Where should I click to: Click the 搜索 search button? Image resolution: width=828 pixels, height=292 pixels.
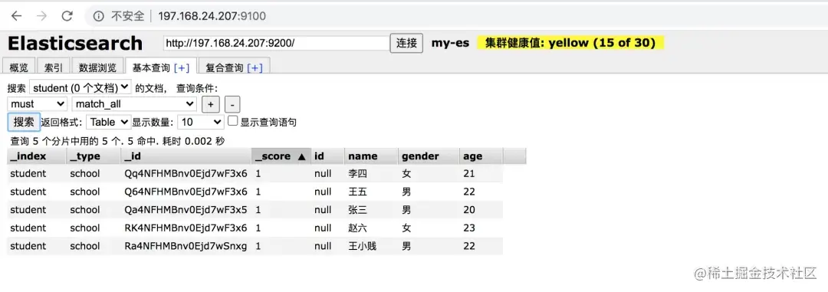24,122
